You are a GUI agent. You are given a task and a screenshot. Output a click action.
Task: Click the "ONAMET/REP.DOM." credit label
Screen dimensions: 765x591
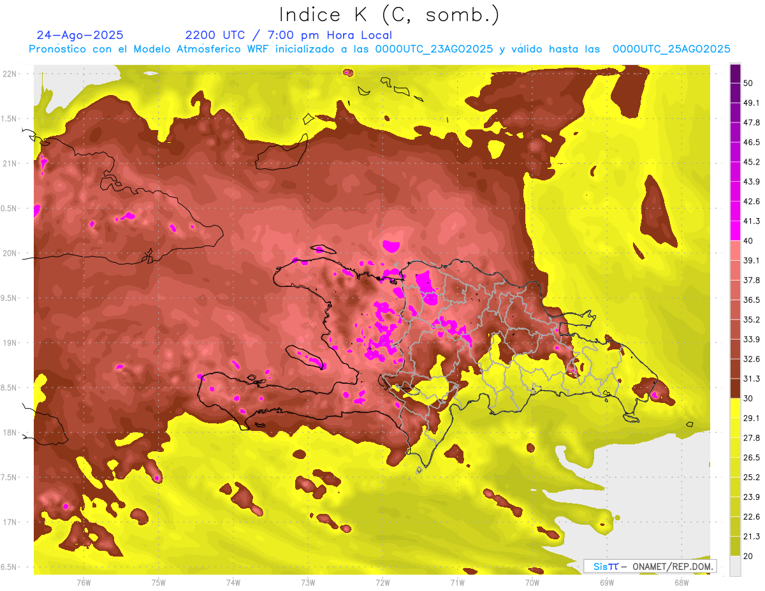673,566
